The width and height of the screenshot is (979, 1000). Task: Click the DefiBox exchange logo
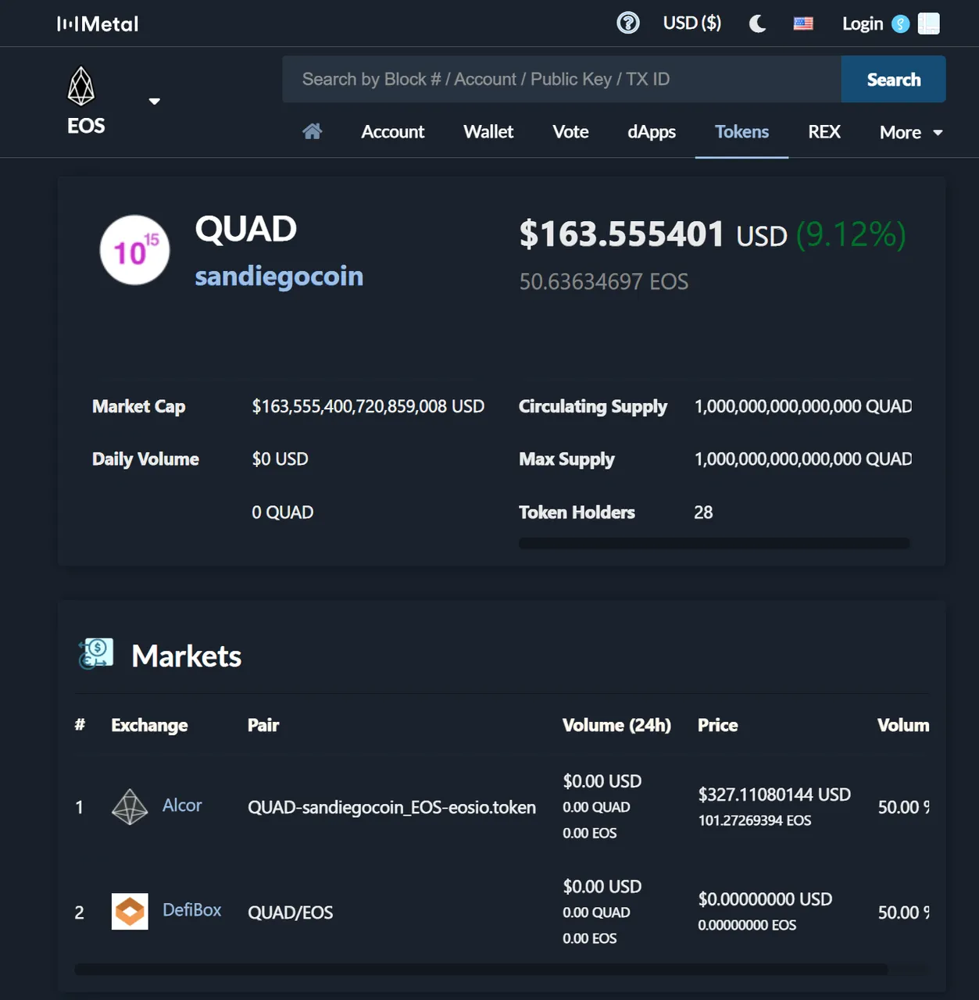coord(130,912)
